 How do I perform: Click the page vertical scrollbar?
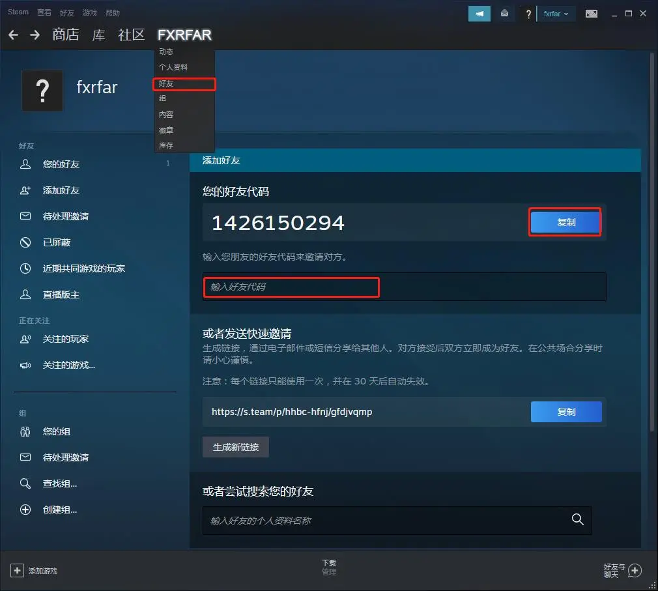click(651, 244)
